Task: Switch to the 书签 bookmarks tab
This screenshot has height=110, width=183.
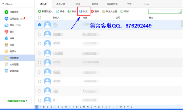Action: pos(129,4)
